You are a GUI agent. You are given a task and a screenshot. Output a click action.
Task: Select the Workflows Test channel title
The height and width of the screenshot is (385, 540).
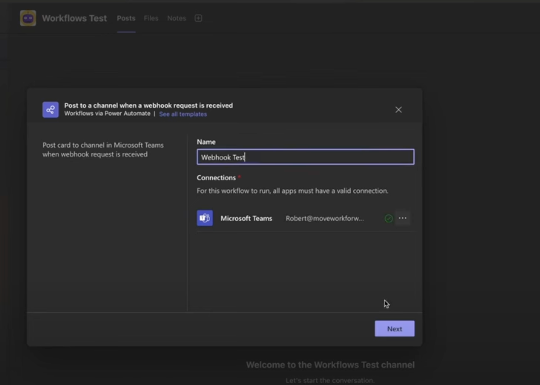pyautogui.click(x=74, y=18)
